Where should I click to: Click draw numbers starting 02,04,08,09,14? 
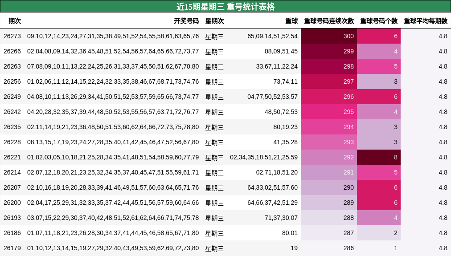(x=113, y=52)
